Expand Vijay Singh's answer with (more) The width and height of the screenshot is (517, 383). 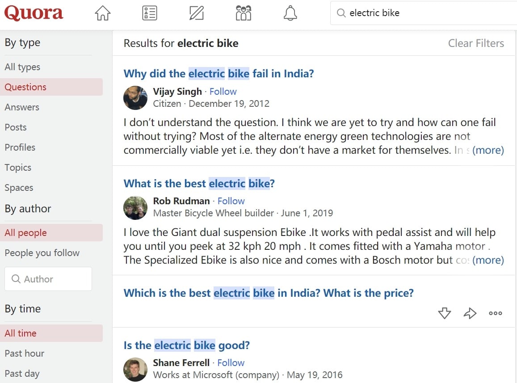pos(488,150)
